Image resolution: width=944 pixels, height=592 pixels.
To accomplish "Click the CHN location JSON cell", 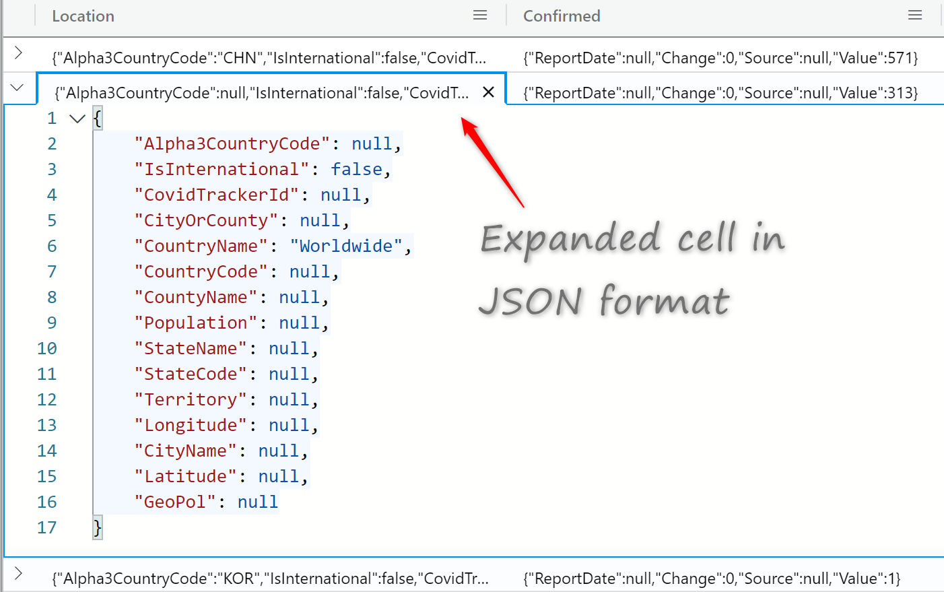I will point(269,58).
